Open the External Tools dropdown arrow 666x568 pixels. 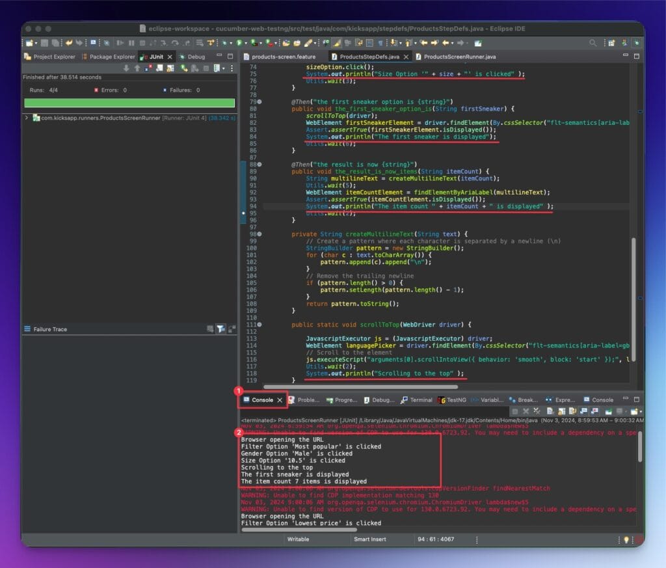click(276, 43)
